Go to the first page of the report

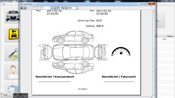pyautogui.click(x=33, y=8)
